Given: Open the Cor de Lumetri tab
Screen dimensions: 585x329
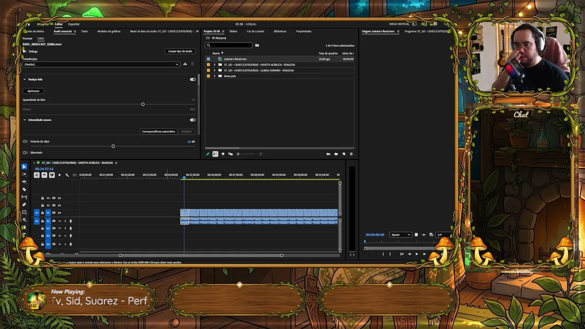Looking at the screenshot, I should tap(255, 32).
